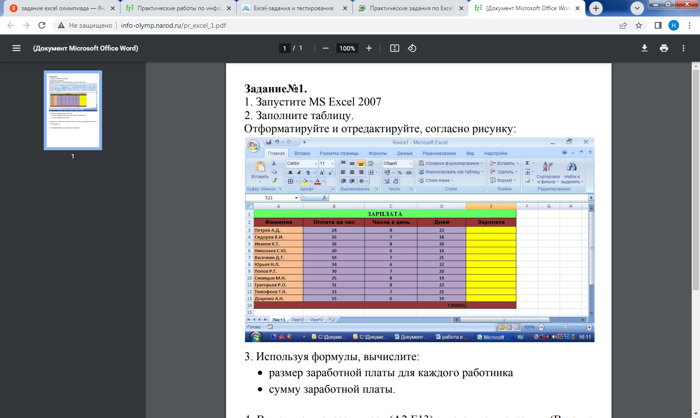Viewport: 700px width, 418px height.
Task: Click the red font color A in picture
Action: click(317, 181)
